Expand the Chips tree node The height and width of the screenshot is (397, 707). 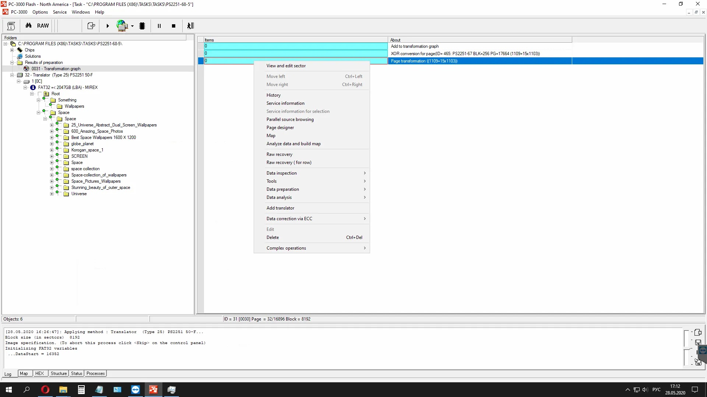pyautogui.click(x=12, y=50)
